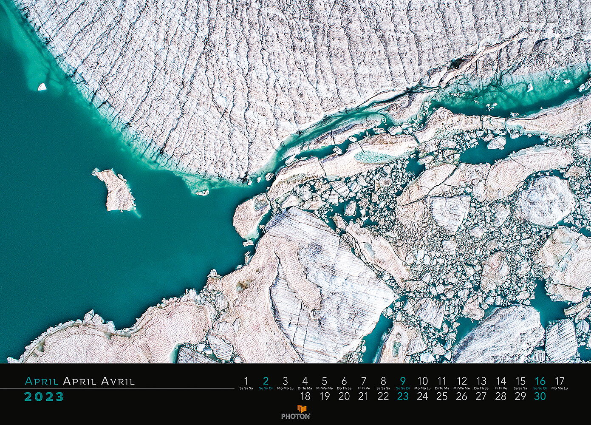Select teal date 23 in the bottom row
Image resolution: width=591 pixels, height=425 pixels.
coord(403,397)
